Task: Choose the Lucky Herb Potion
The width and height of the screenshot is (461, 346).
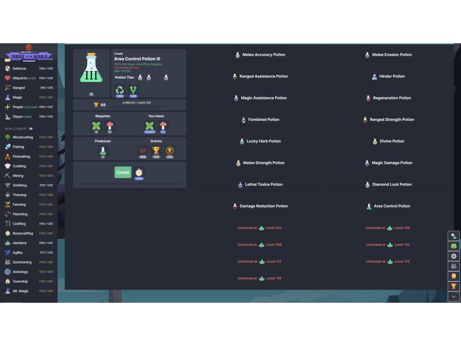Action: pyautogui.click(x=260, y=141)
